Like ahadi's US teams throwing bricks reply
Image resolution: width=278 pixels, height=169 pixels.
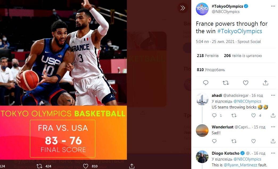click(x=254, y=115)
